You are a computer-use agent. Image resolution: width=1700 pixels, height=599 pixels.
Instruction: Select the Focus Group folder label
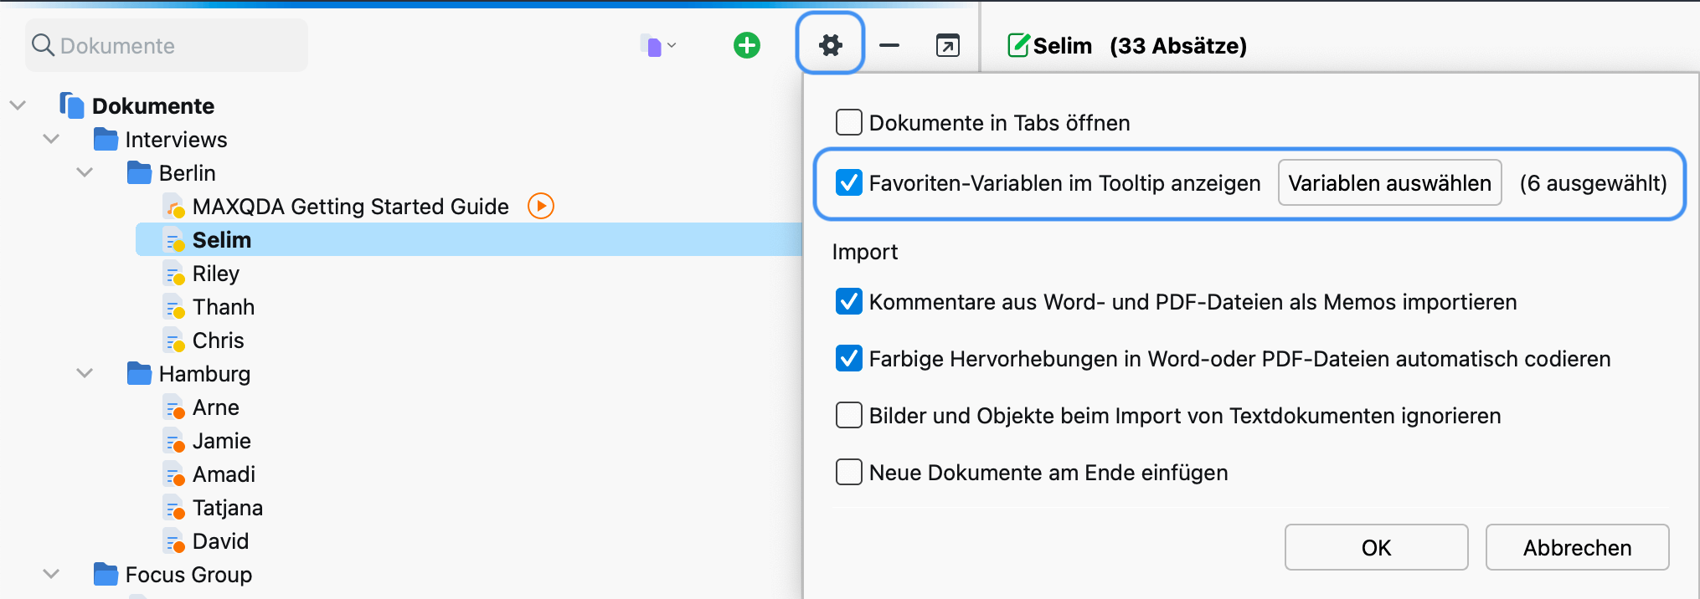click(189, 575)
